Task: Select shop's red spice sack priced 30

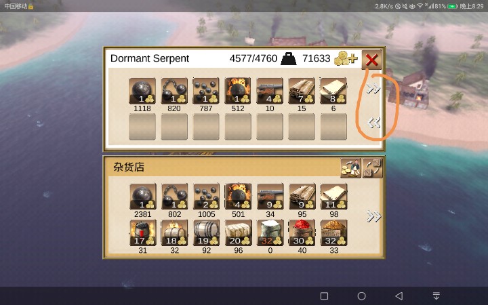Action: tap(302, 232)
